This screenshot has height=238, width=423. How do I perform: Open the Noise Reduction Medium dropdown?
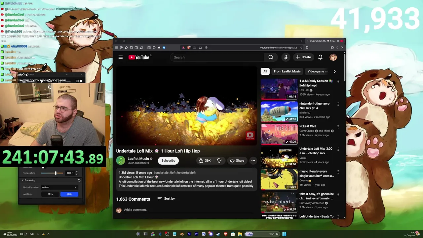point(59,187)
